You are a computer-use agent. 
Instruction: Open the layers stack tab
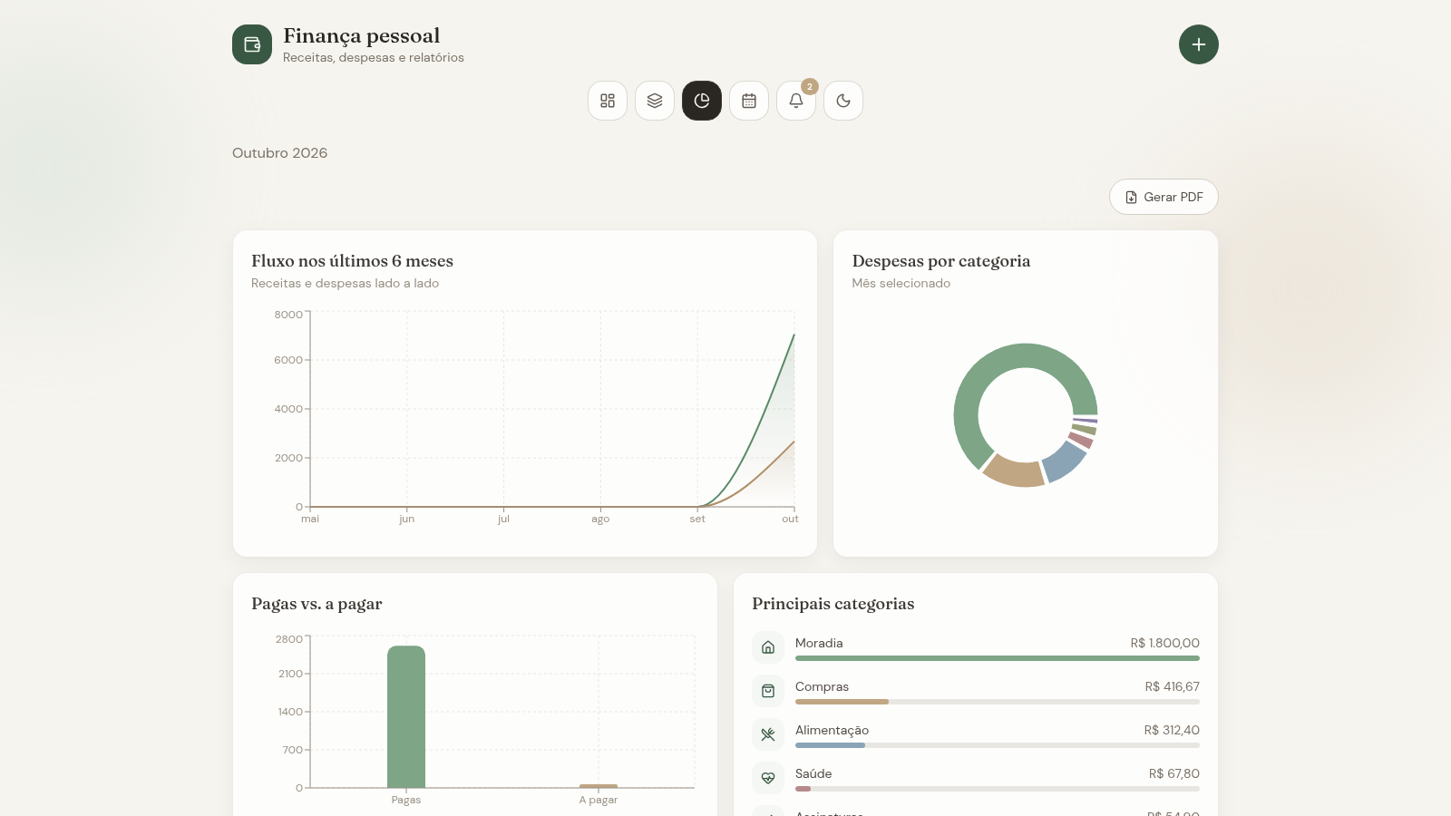pyautogui.click(x=655, y=101)
